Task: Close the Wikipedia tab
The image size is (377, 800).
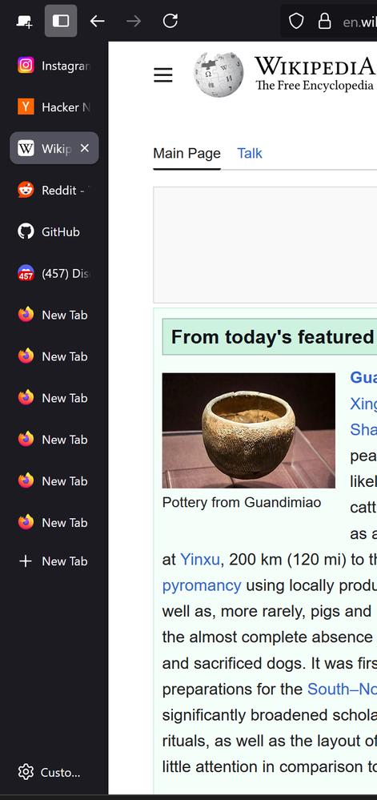Action: pos(85,148)
